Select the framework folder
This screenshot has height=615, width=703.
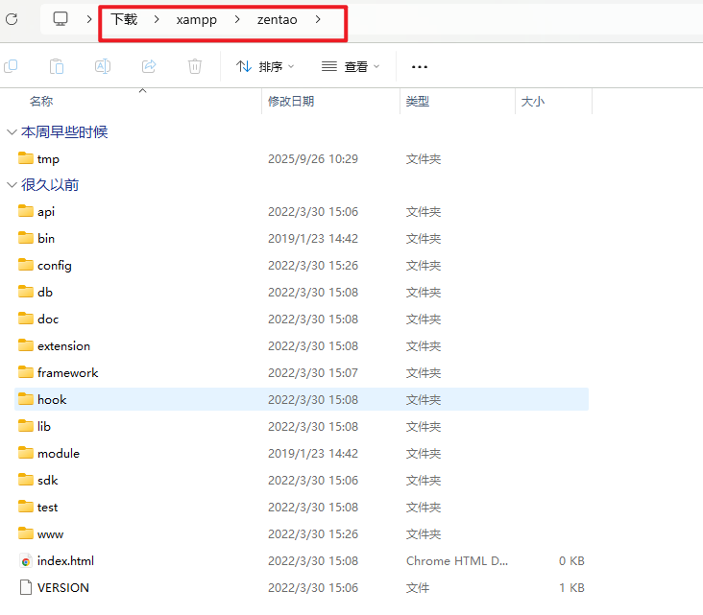pyautogui.click(x=67, y=373)
